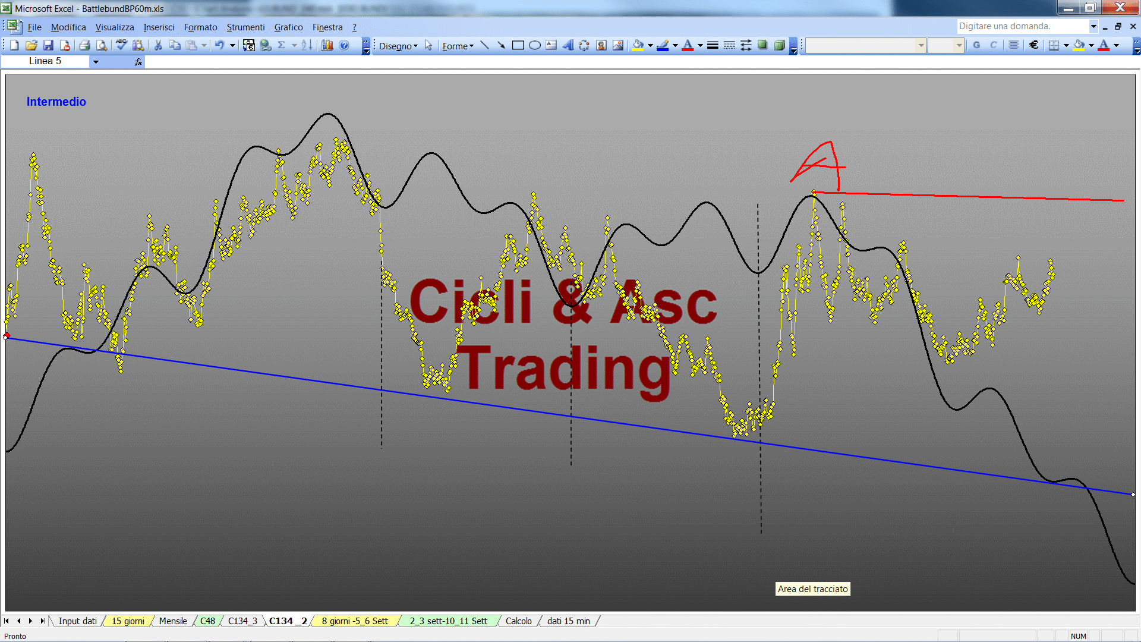Open the Name Box dropdown arrow
1141x642 pixels.
pos(96,61)
